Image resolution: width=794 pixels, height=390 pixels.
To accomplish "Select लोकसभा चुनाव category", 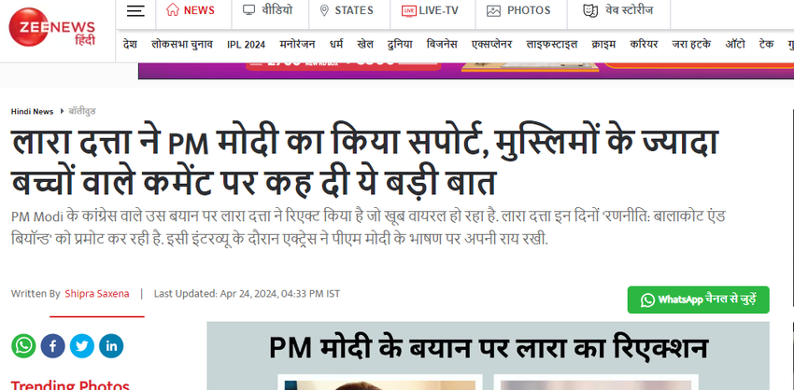I will (x=182, y=45).
